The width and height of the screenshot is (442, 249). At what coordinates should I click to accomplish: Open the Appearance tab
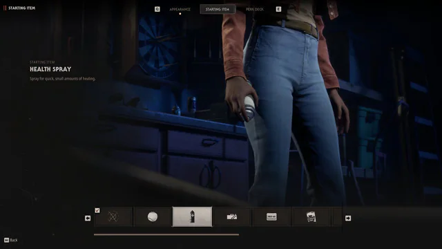tap(180, 9)
